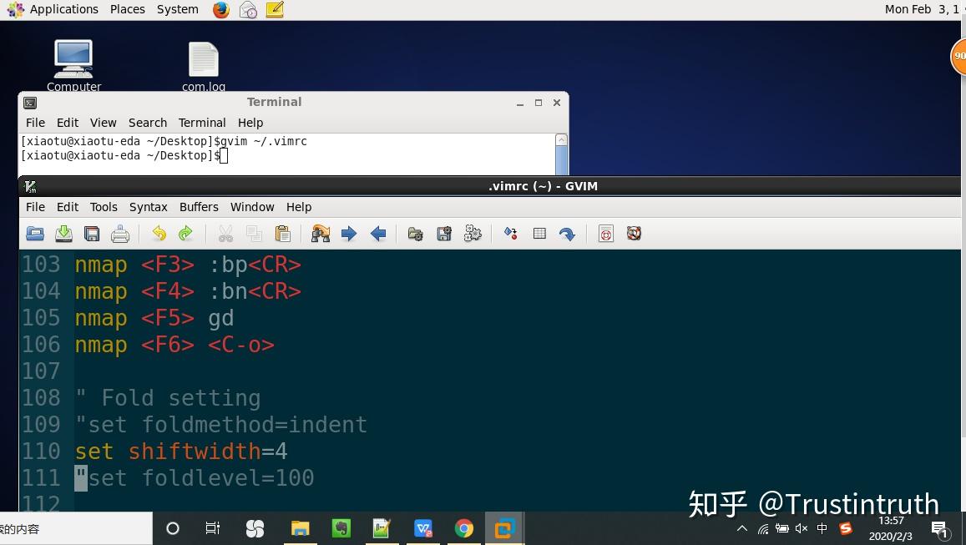
Task: Open Vim help document icon
Action: point(606,234)
